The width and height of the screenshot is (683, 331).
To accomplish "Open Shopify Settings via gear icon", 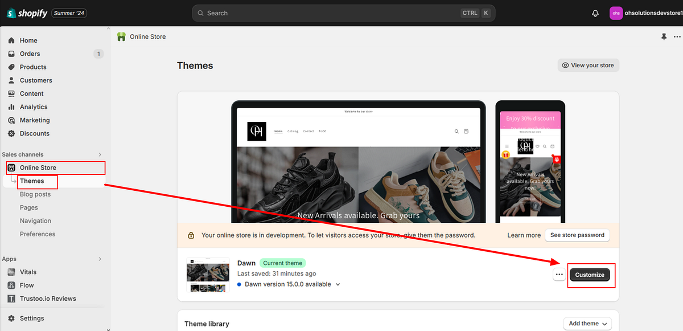I will [x=31, y=318].
